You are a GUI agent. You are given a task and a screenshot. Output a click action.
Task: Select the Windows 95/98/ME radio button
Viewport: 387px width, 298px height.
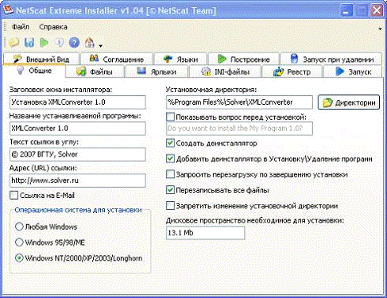click(19, 242)
